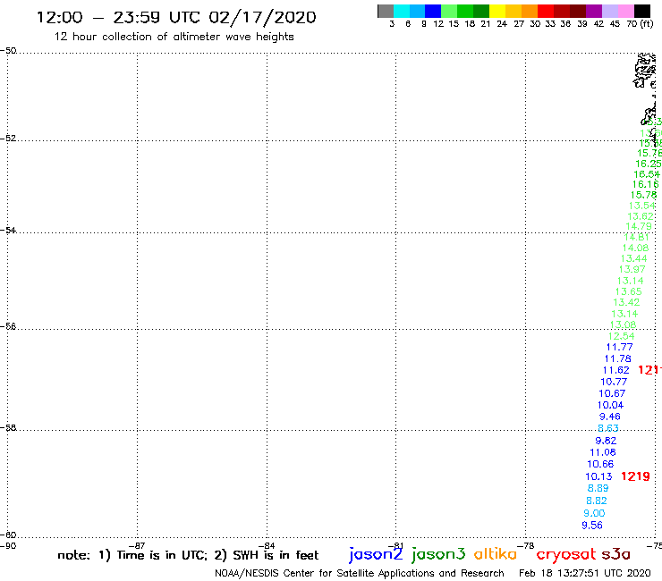Click wave height value 14.08

tap(635, 248)
